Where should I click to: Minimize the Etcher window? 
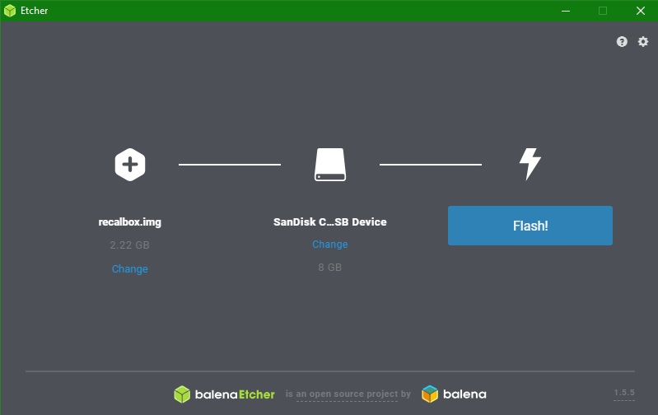click(x=566, y=11)
